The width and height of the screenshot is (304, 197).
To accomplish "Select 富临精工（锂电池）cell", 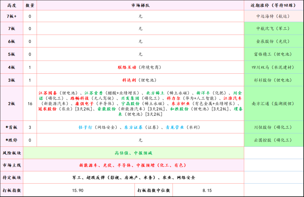I will 274,54.
